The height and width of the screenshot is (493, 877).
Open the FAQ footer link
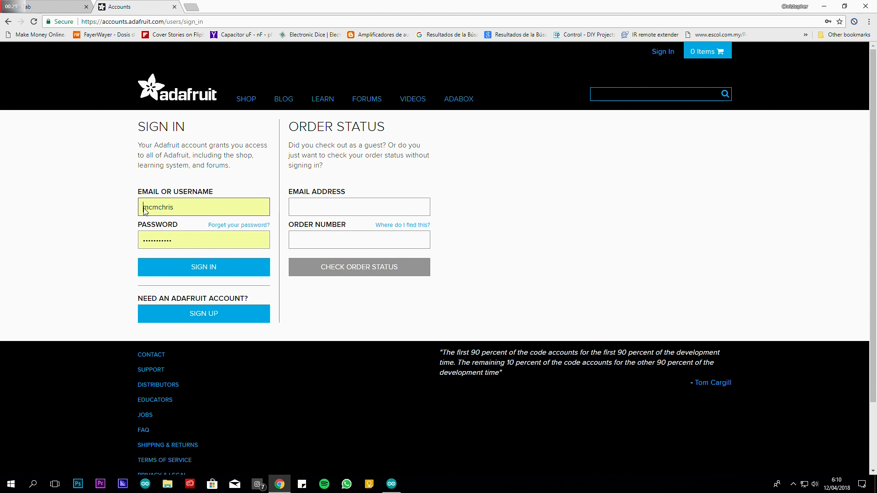pyautogui.click(x=143, y=430)
